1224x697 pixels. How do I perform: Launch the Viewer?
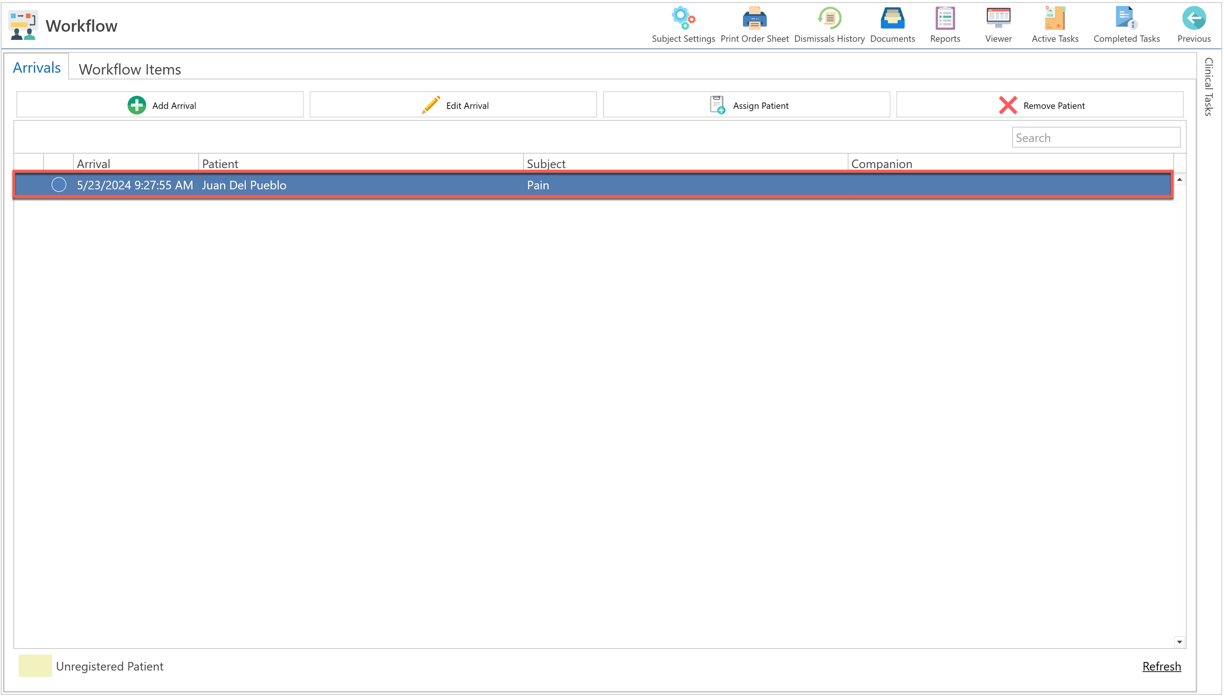[x=998, y=19]
